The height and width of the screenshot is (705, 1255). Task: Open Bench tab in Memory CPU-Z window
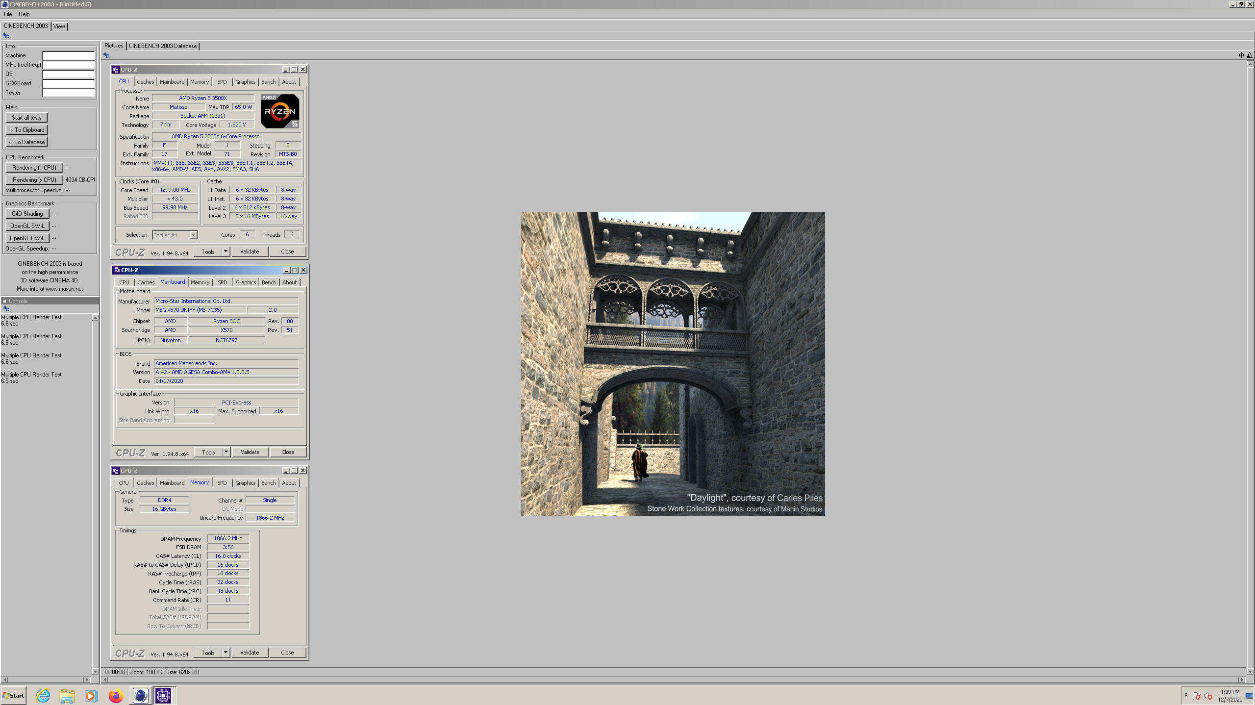pyautogui.click(x=268, y=483)
